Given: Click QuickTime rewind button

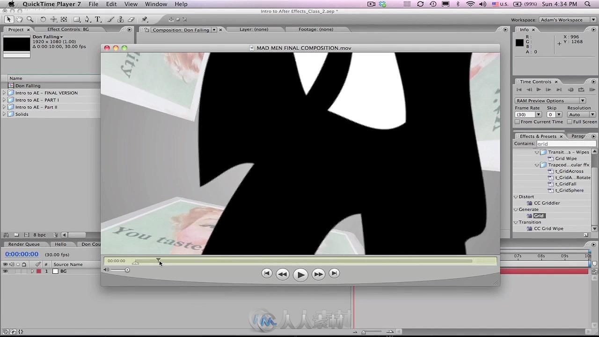Looking at the screenshot, I should [282, 274].
